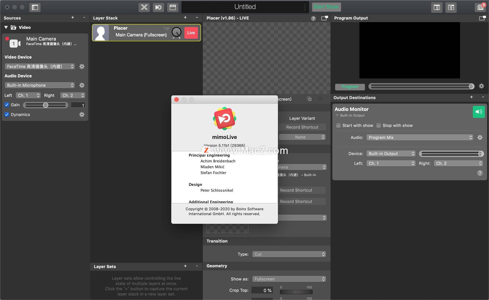Remove an output destination
The width and height of the screenshot is (489, 300).
(x=483, y=97)
